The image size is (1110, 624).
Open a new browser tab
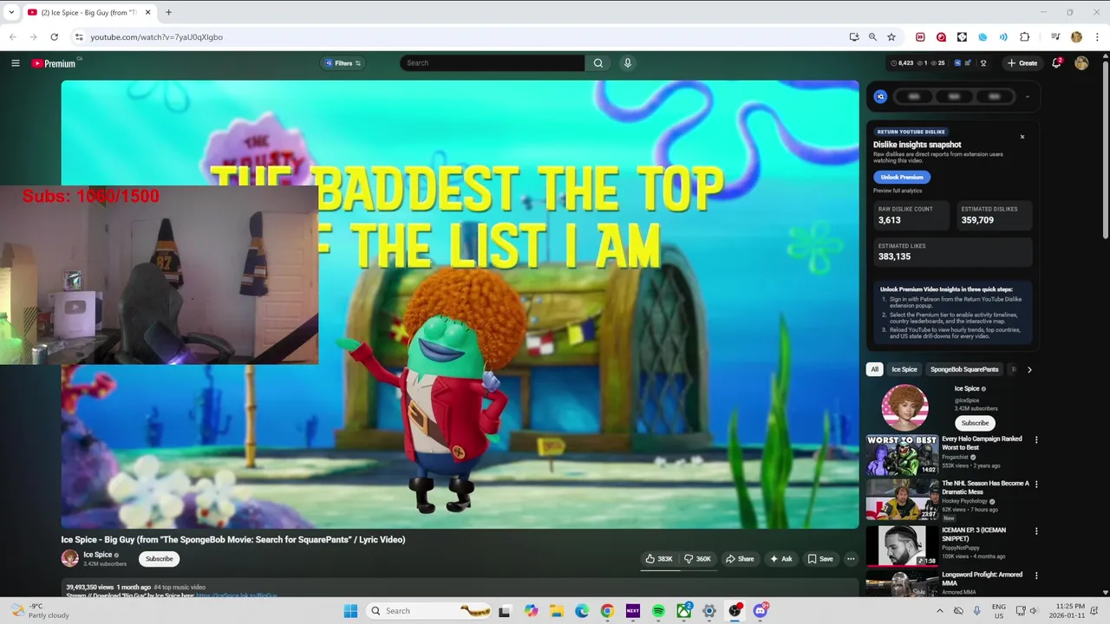tap(168, 12)
